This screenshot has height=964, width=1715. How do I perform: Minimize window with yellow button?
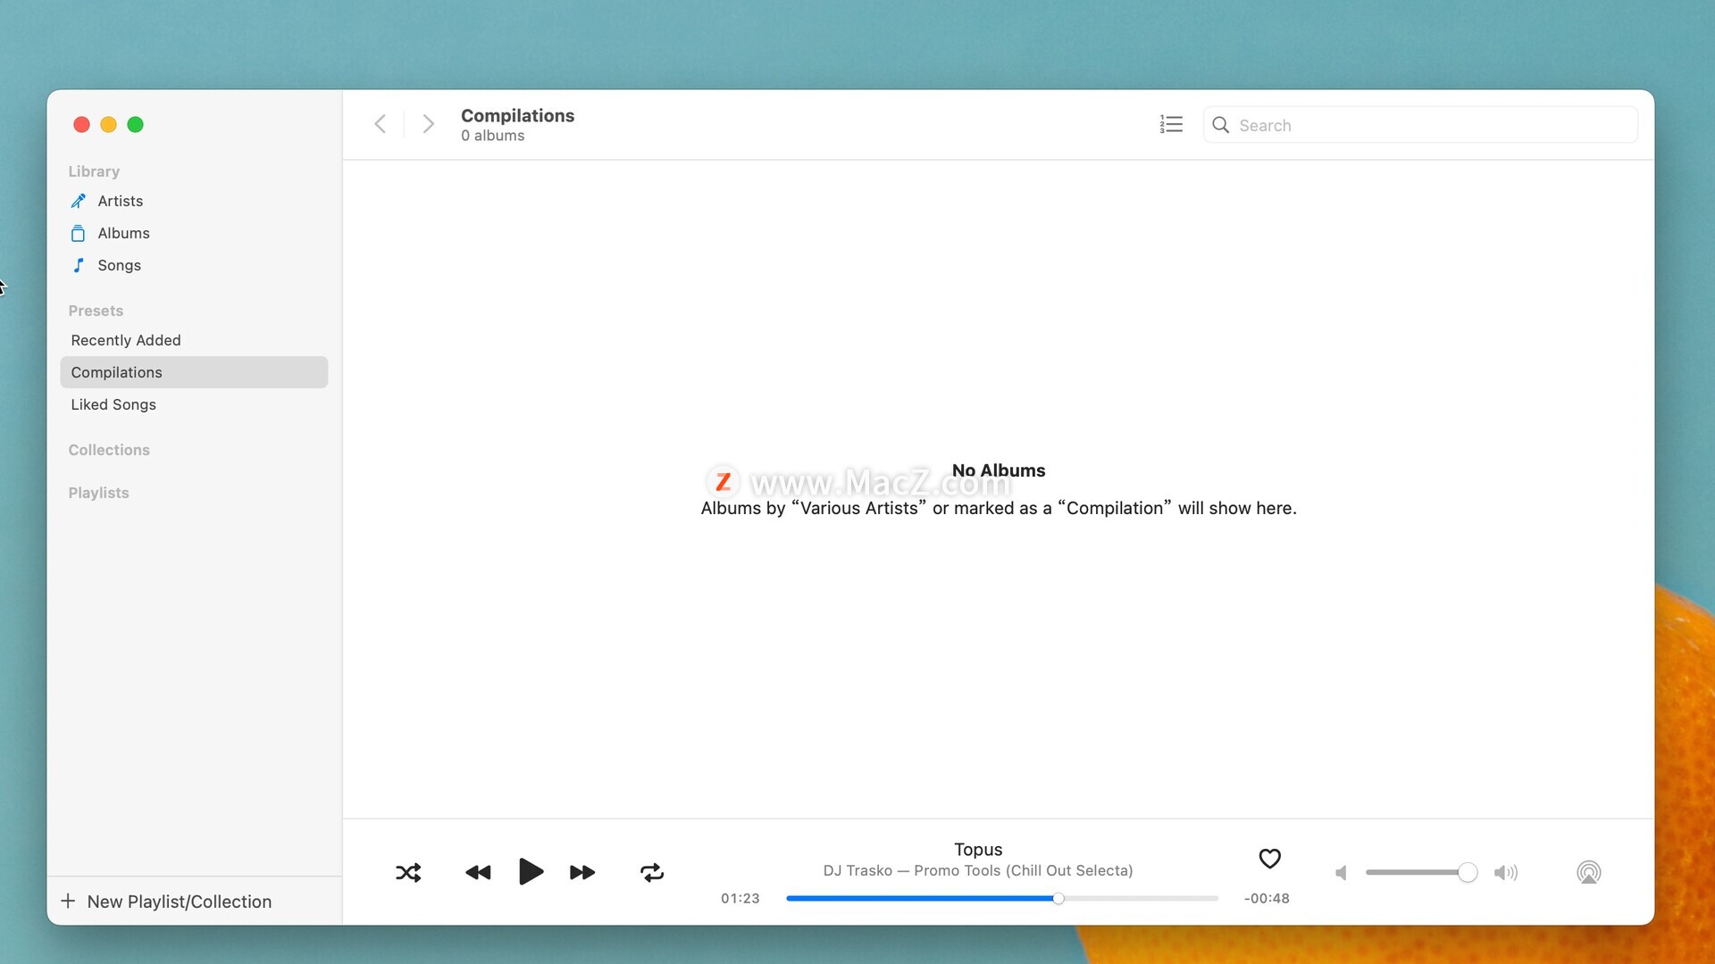click(x=108, y=124)
